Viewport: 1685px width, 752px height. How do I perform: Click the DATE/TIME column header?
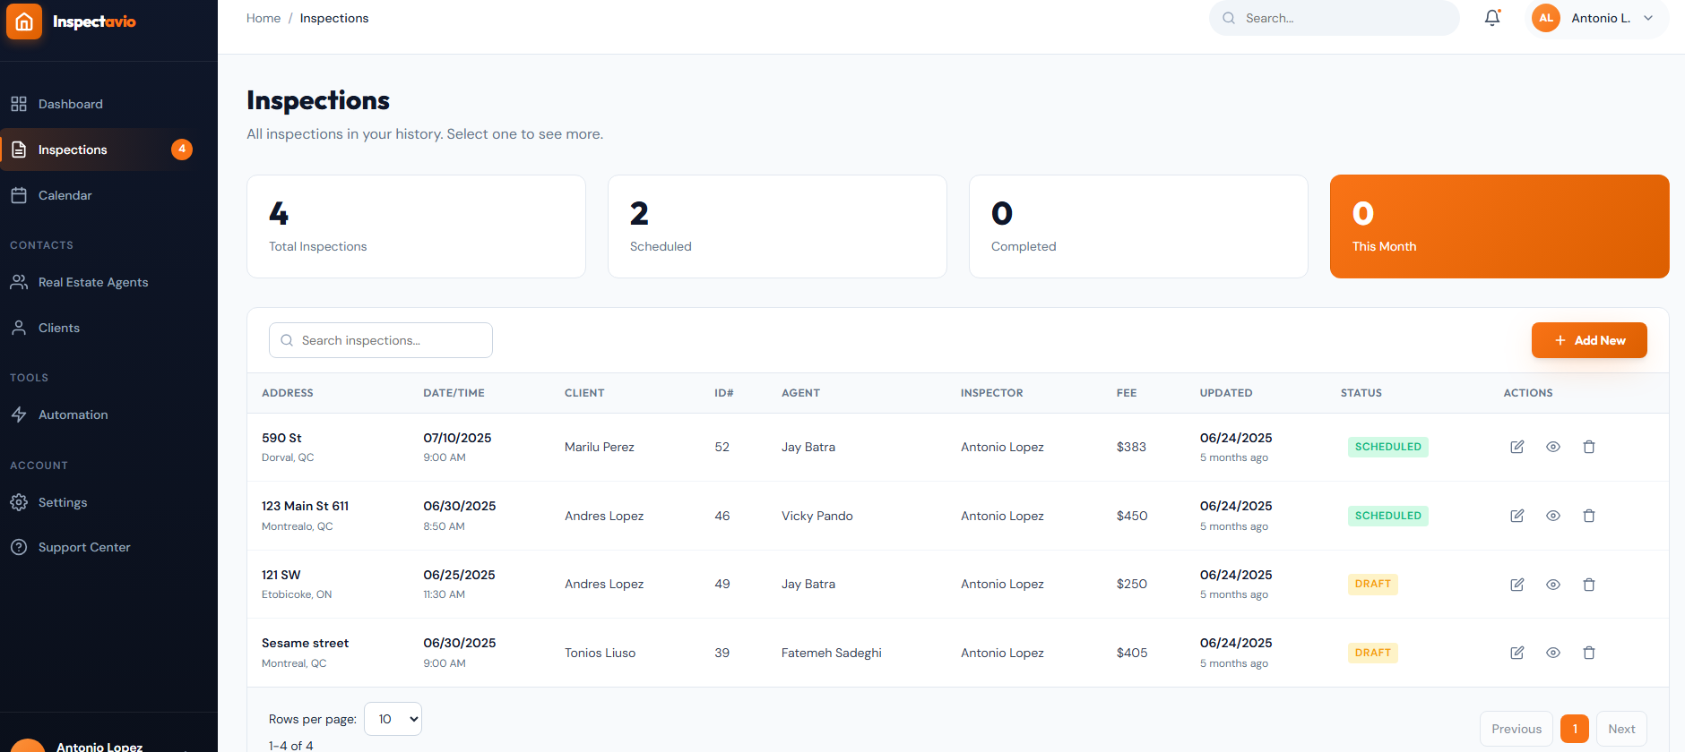click(454, 393)
